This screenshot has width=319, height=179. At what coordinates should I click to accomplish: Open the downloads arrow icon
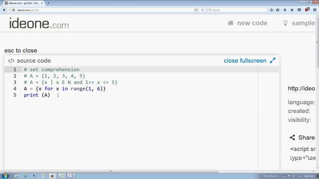coord(285,10)
